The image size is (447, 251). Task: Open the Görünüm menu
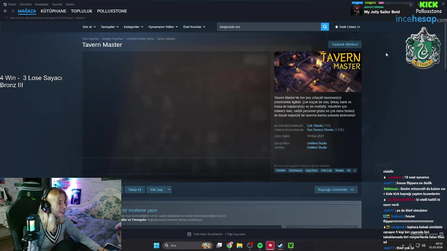pyautogui.click(x=25, y=5)
